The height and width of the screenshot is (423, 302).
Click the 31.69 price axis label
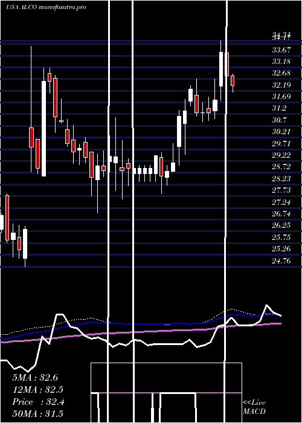click(x=281, y=97)
